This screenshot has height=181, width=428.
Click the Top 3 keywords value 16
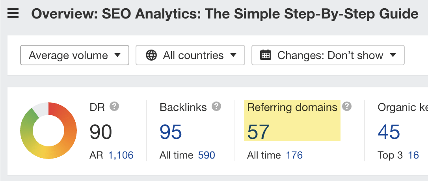pos(413,155)
